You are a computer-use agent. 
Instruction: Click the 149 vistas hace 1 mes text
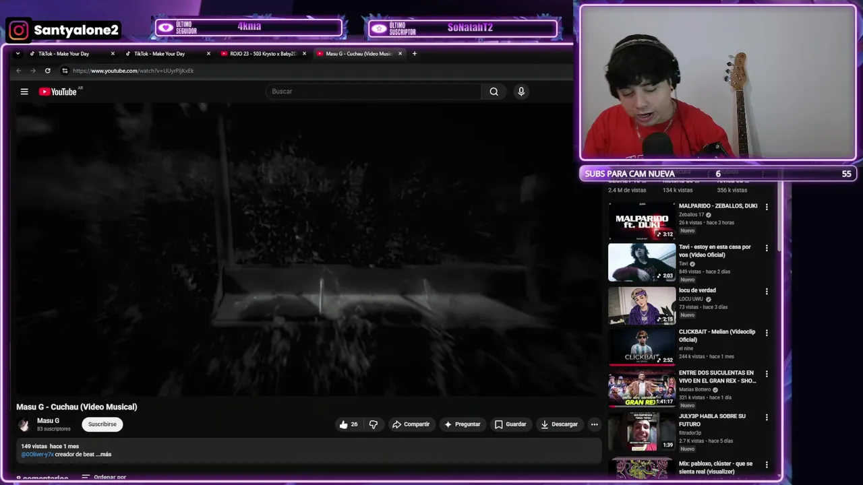[x=50, y=447]
